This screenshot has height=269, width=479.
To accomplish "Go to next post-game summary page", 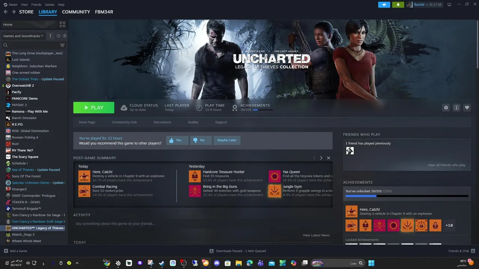I will [x=321, y=158].
